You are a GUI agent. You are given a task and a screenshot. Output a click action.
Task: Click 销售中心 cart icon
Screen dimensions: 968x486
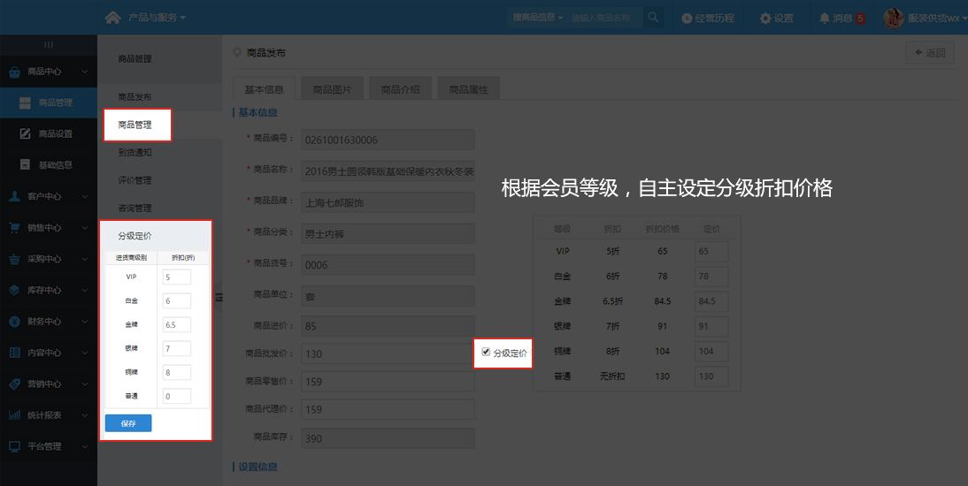click(15, 228)
